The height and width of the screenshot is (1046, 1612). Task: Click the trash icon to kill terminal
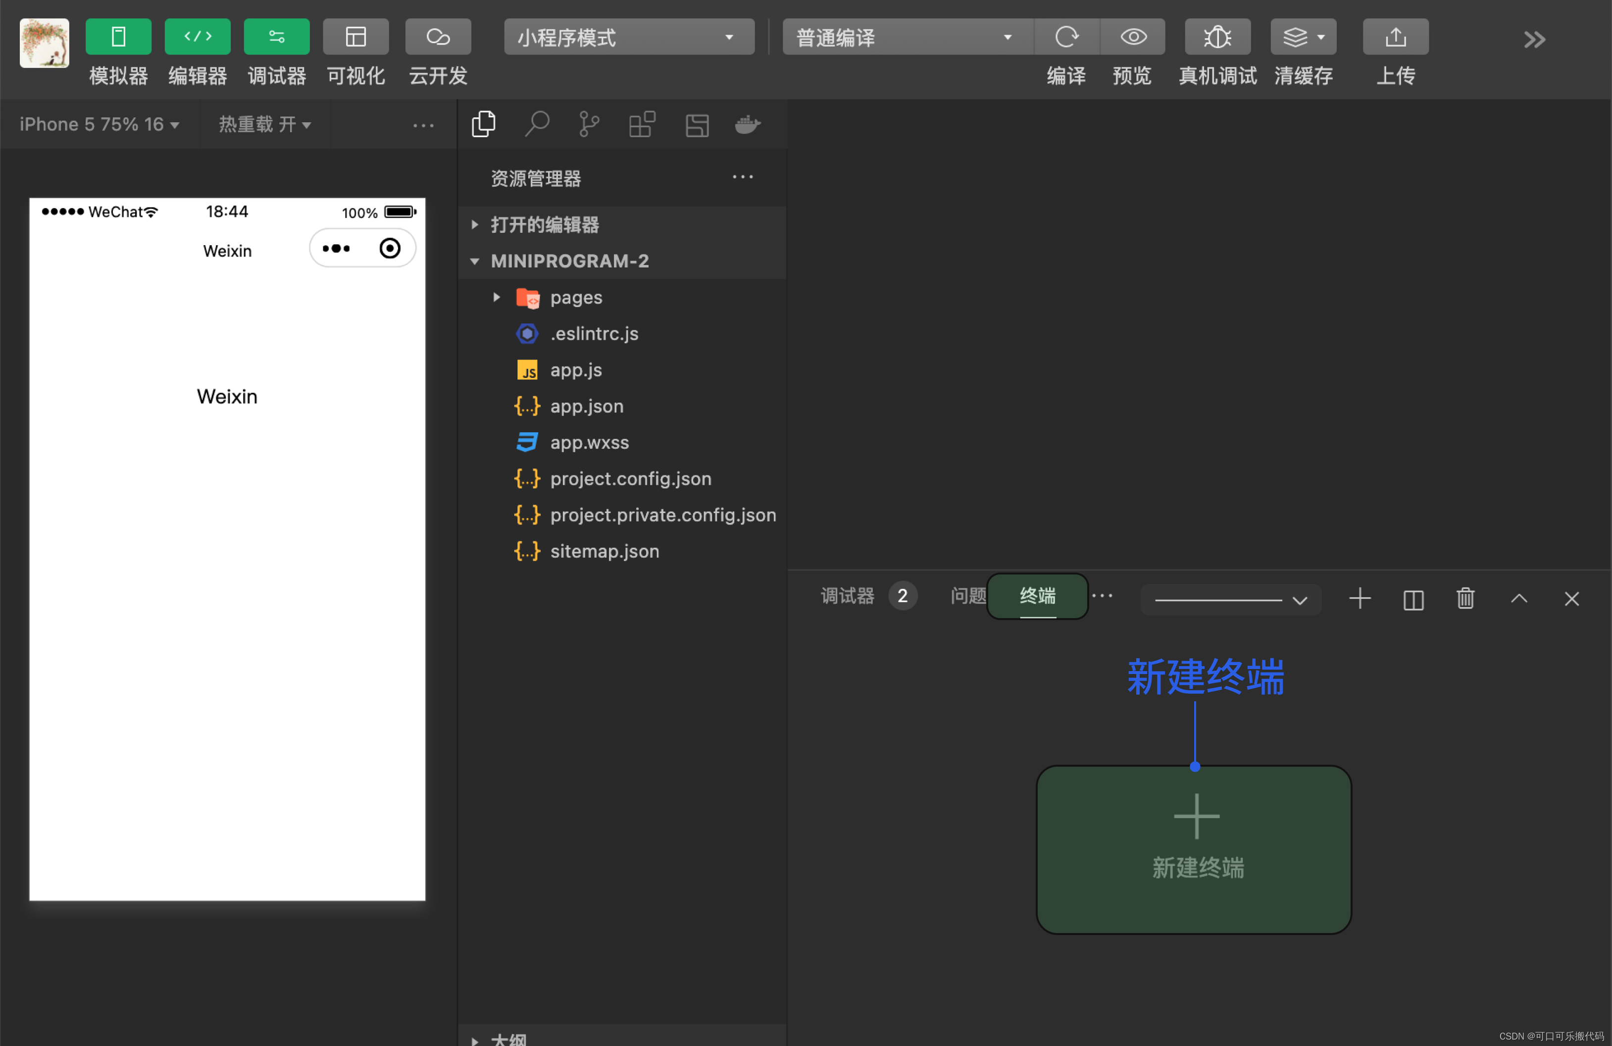(x=1465, y=599)
